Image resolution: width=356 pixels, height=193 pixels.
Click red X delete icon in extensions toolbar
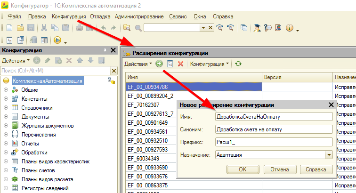coord(180,64)
